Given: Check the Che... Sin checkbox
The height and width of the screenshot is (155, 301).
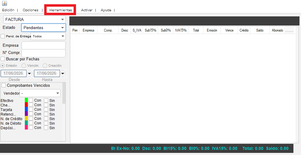Looking at the screenshot, I should [46, 105].
